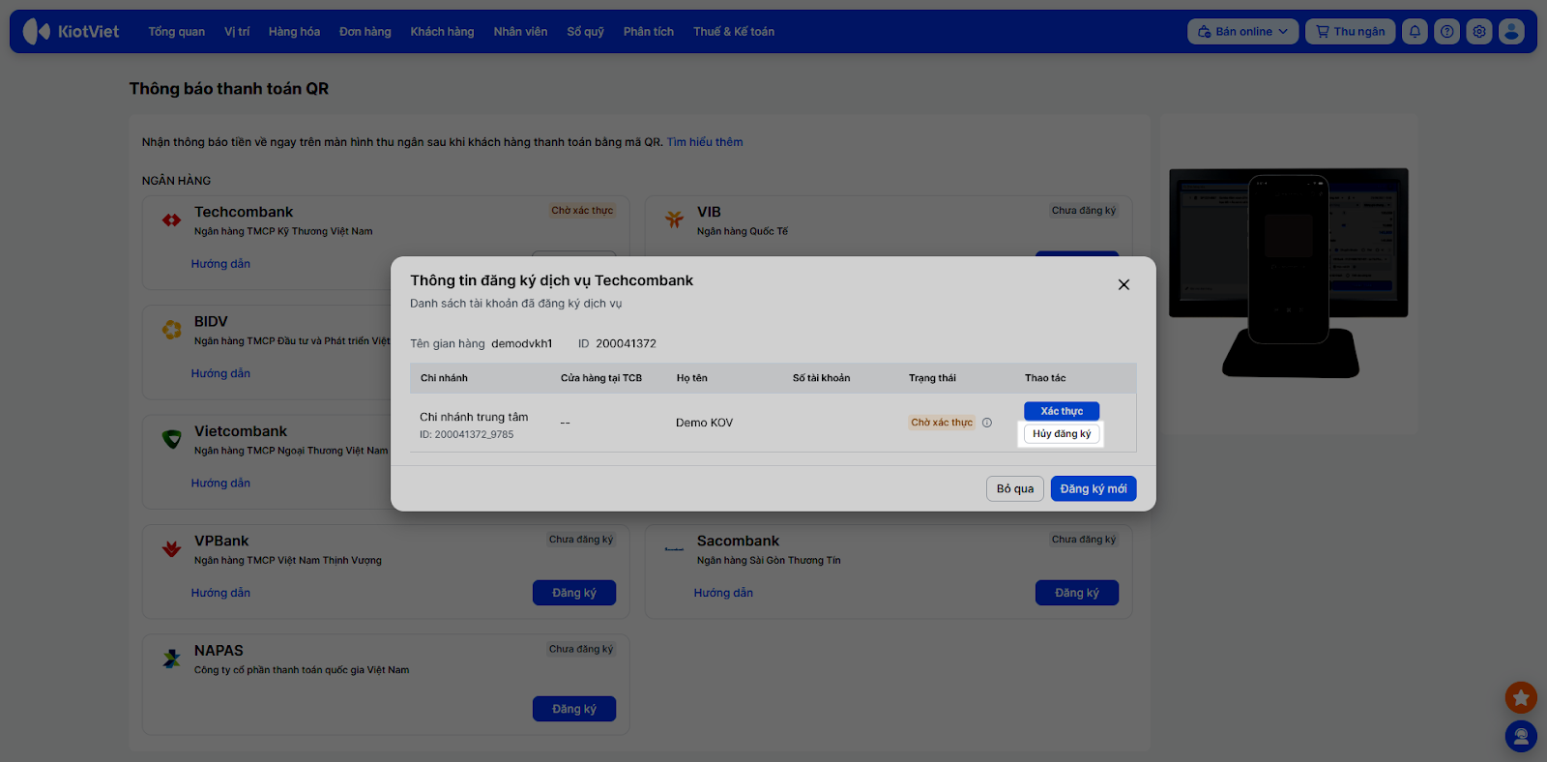Click the VPBank Đăng ký button
The height and width of the screenshot is (762, 1547).
coord(574,593)
